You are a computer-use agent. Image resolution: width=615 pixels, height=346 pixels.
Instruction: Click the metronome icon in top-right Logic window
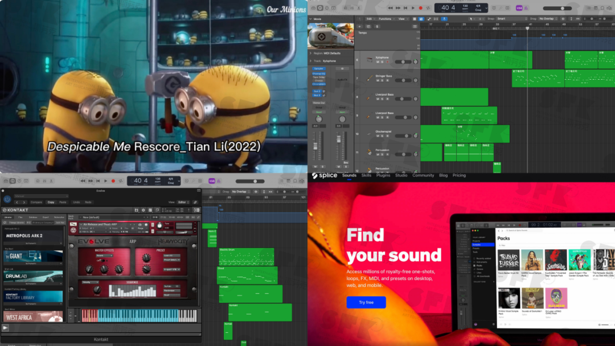(x=526, y=8)
